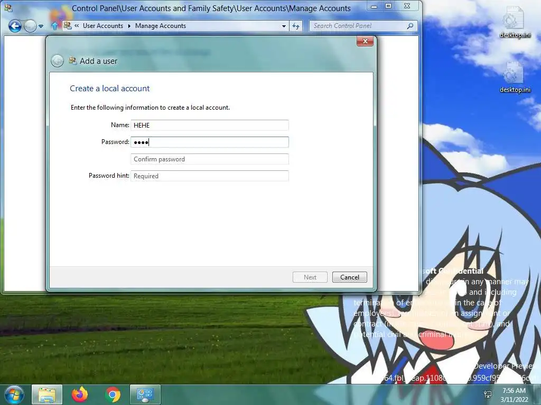Viewport: 541px width, 405px height.
Task: Click the search magnifier icon
Action: pos(410,26)
